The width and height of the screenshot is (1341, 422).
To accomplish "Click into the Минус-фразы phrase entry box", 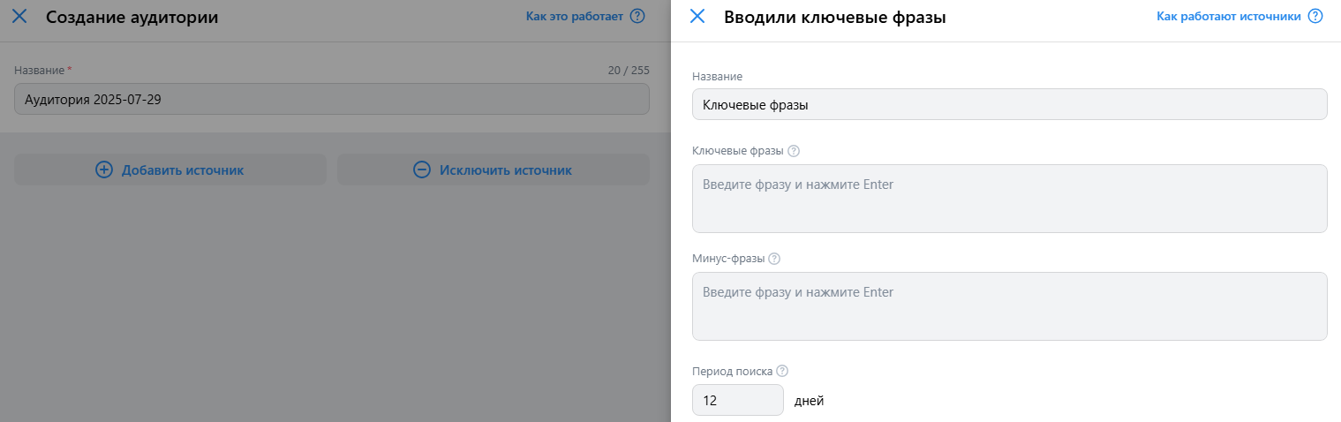I will pyautogui.click(x=1010, y=306).
